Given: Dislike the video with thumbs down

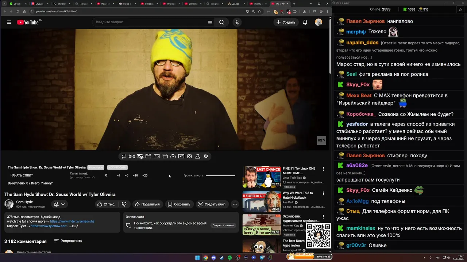Looking at the screenshot, I should point(124,204).
